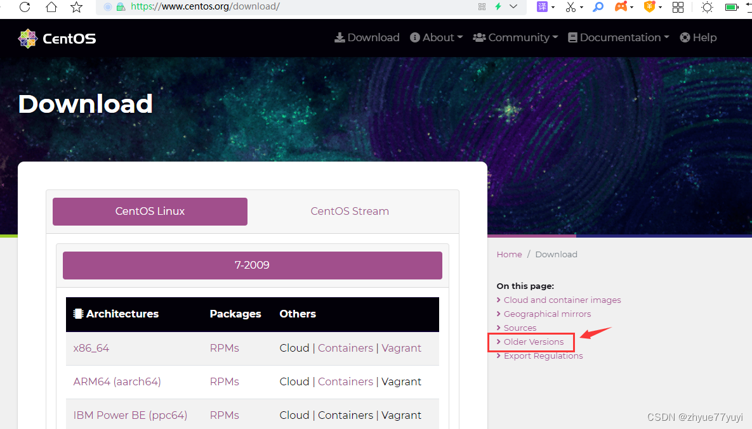Open the Older Versions link

(534, 342)
